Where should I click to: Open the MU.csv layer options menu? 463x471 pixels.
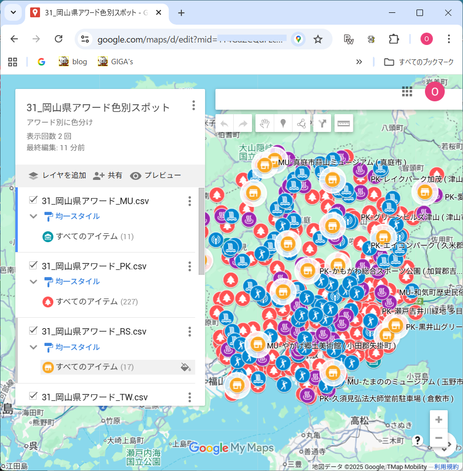189,201
